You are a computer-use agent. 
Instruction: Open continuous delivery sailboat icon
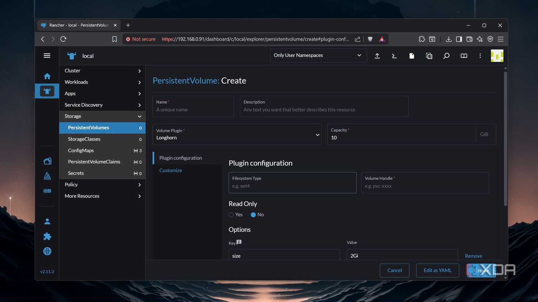tap(47, 176)
